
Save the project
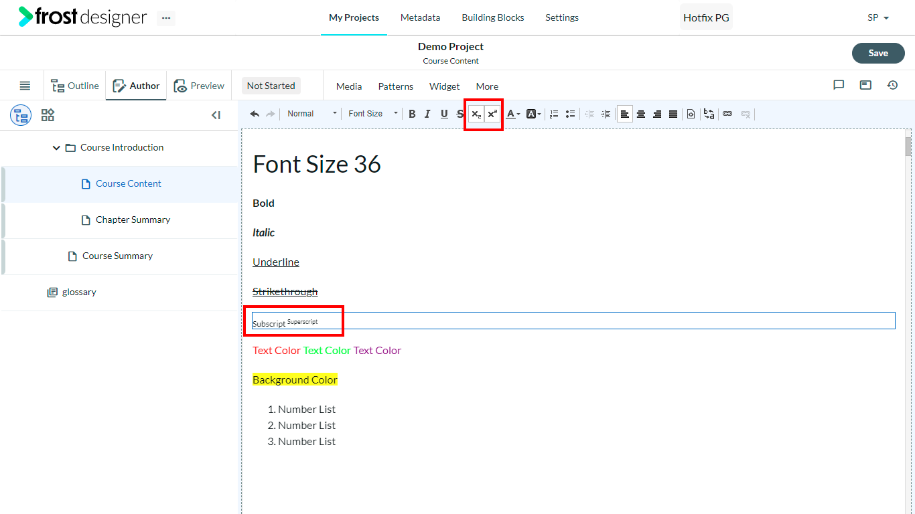pos(878,53)
